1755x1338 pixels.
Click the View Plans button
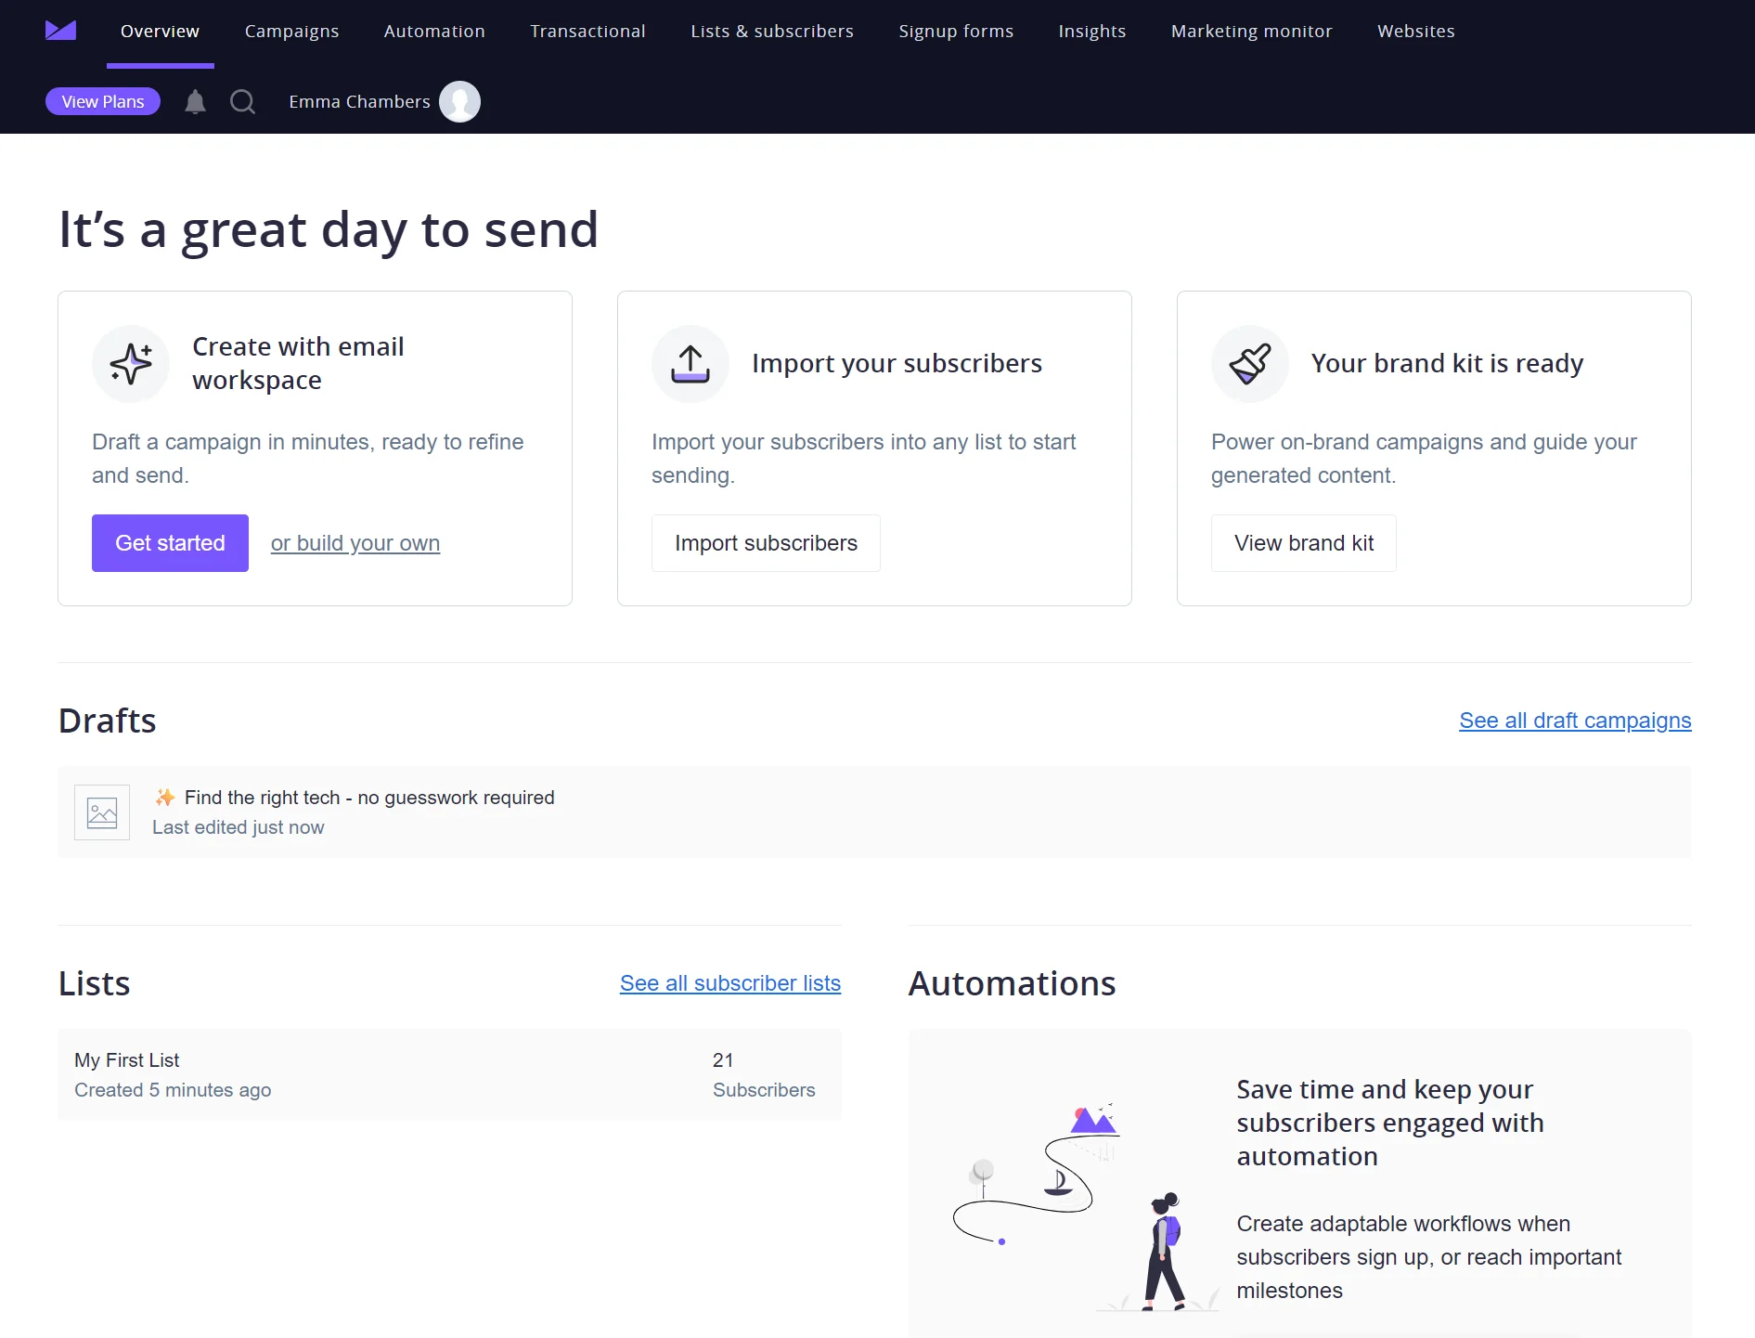coord(103,101)
